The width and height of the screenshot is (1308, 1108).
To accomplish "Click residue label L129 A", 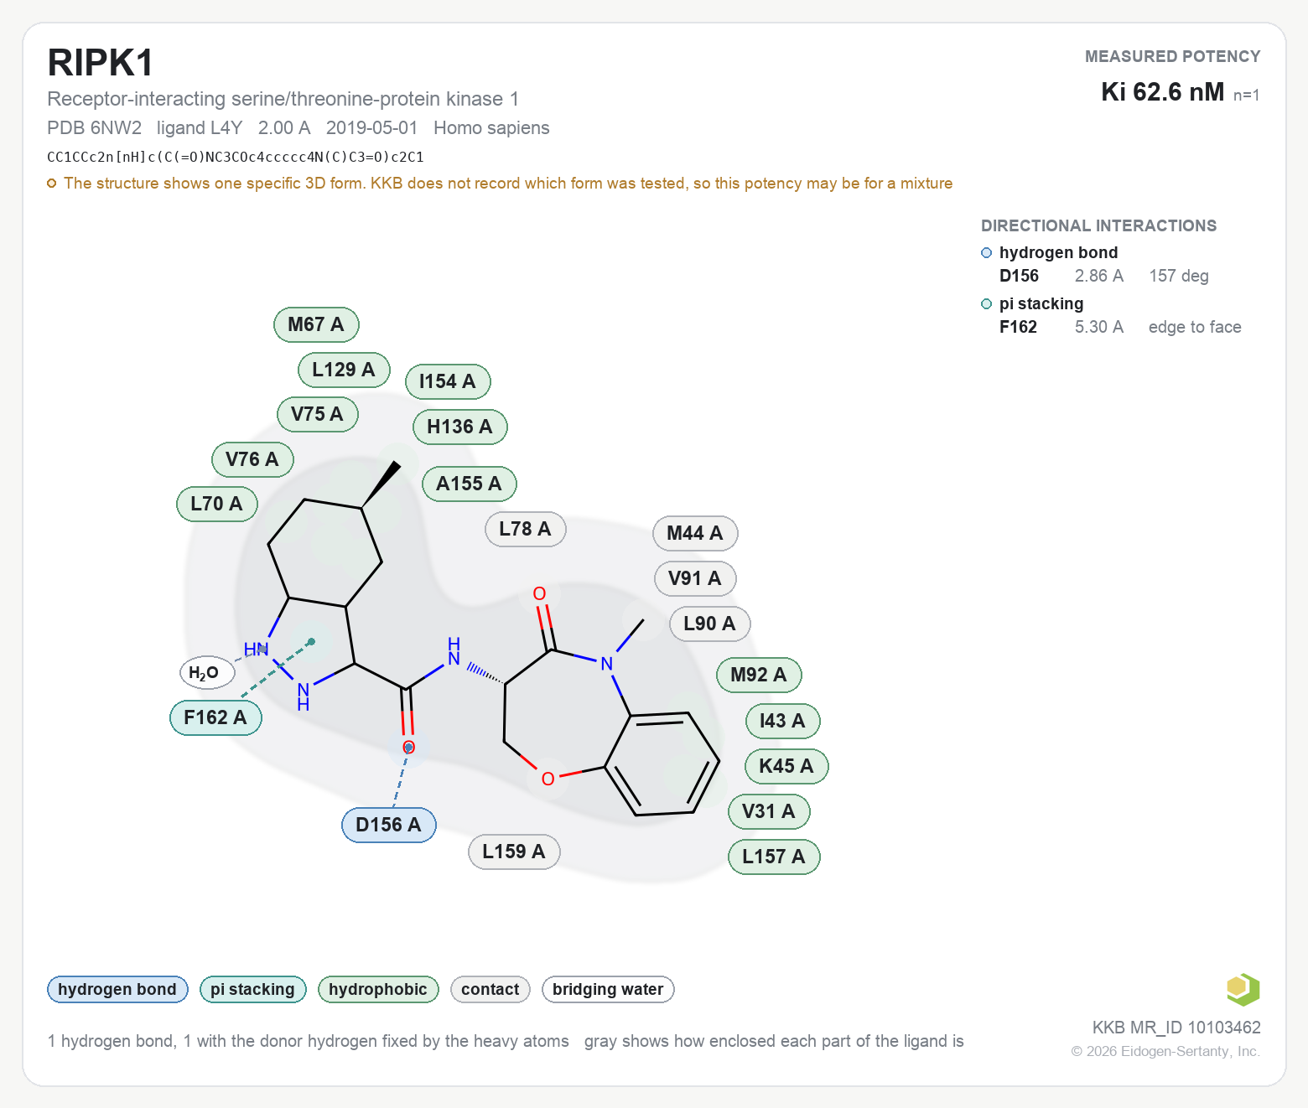I will (344, 370).
